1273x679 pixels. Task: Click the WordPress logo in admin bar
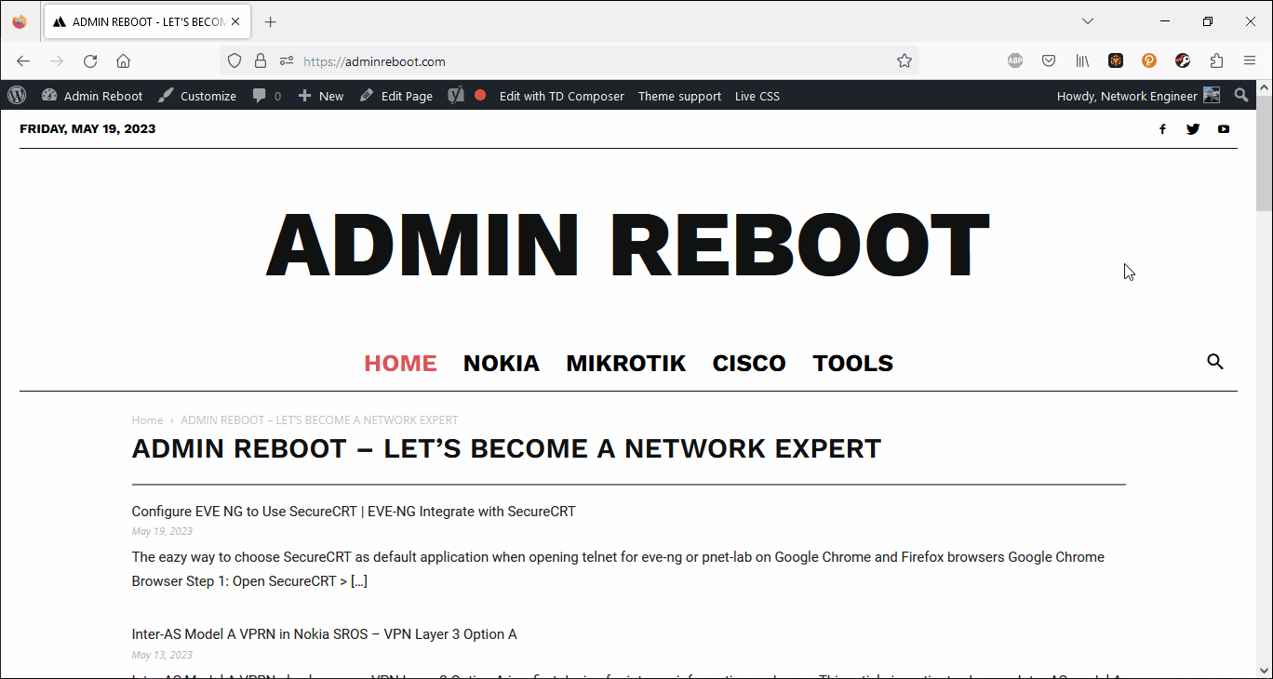coord(17,95)
